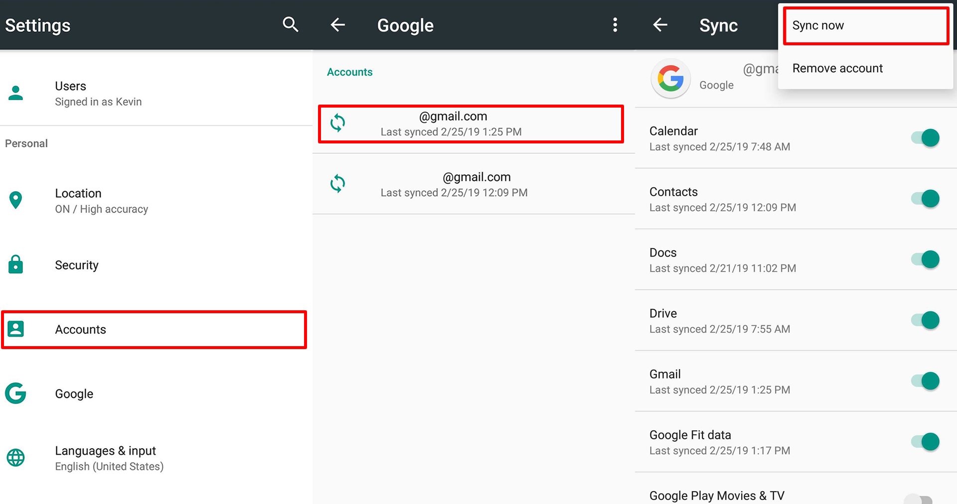The height and width of the screenshot is (504, 957).
Task: Disable Docs sync switch
Action: (x=926, y=259)
